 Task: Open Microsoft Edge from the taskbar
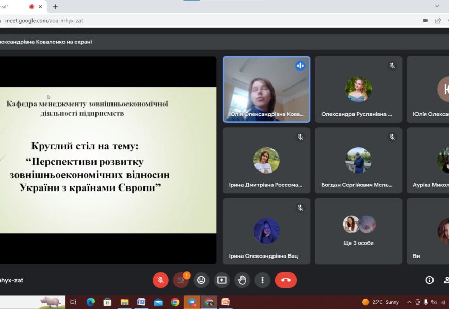(x=91, y=302)
